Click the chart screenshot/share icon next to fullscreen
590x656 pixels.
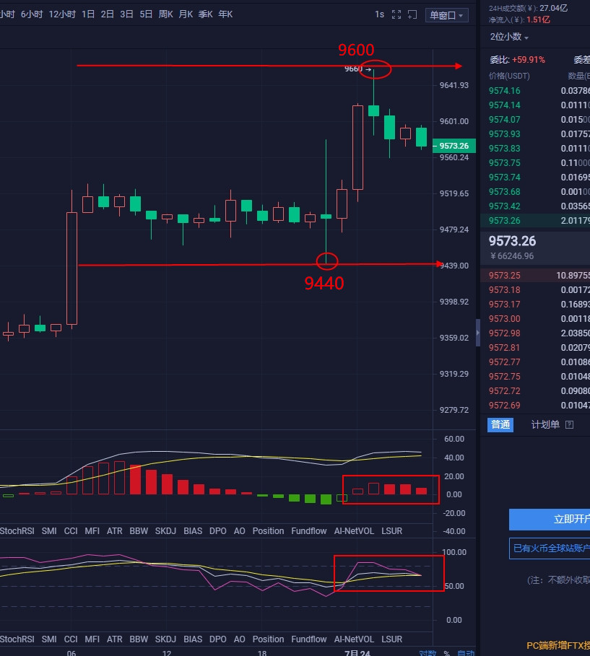[x=412, y=14]
